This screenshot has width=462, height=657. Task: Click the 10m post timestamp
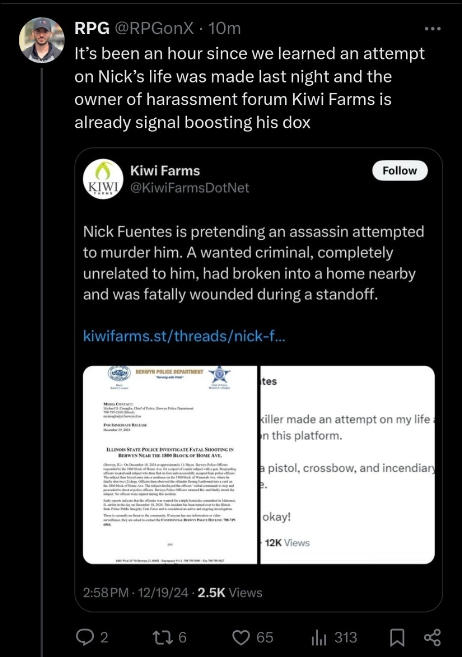tap(225, 28)
